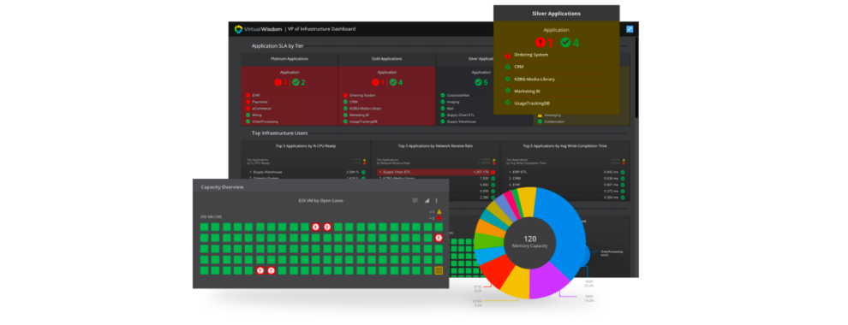This screenshot has width=848, height=325.
Task: Click the red alert tile ending the second ESX VM row
Action: tap(439, 238)
